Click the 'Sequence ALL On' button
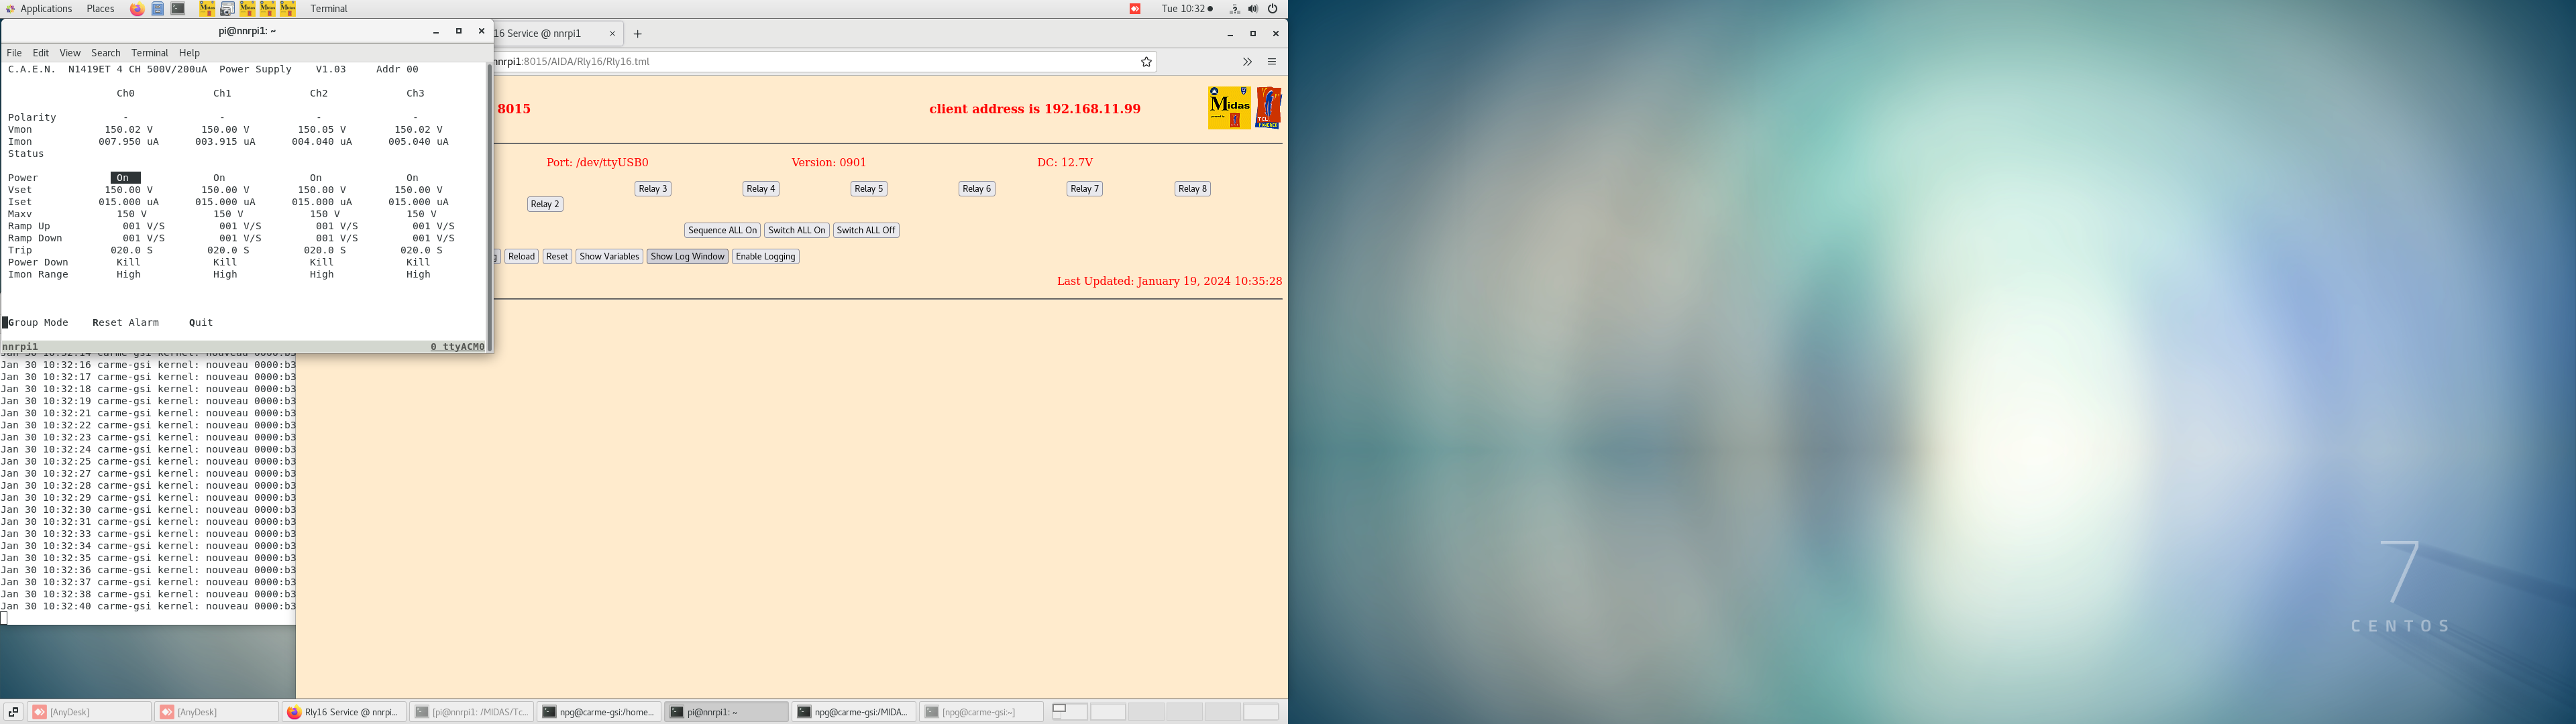 point(721,230)
